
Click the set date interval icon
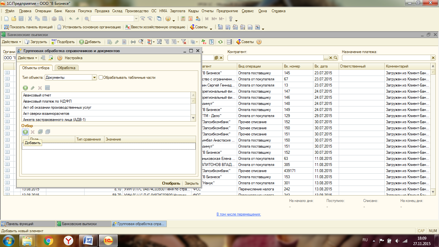click(132, 42)
